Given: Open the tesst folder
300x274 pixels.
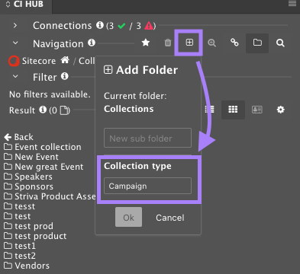Looking at the screenshot, I should click(19, 206).
